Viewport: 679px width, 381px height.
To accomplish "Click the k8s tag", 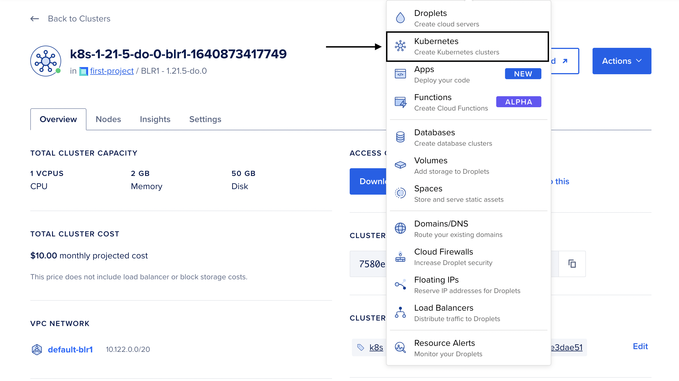I will (x=376, y=347).
